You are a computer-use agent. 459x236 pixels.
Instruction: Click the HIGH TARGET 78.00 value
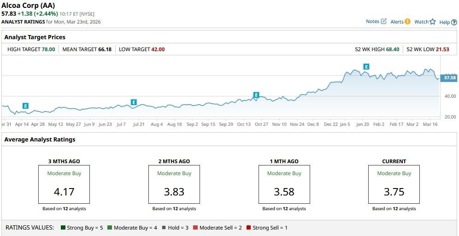48,49
